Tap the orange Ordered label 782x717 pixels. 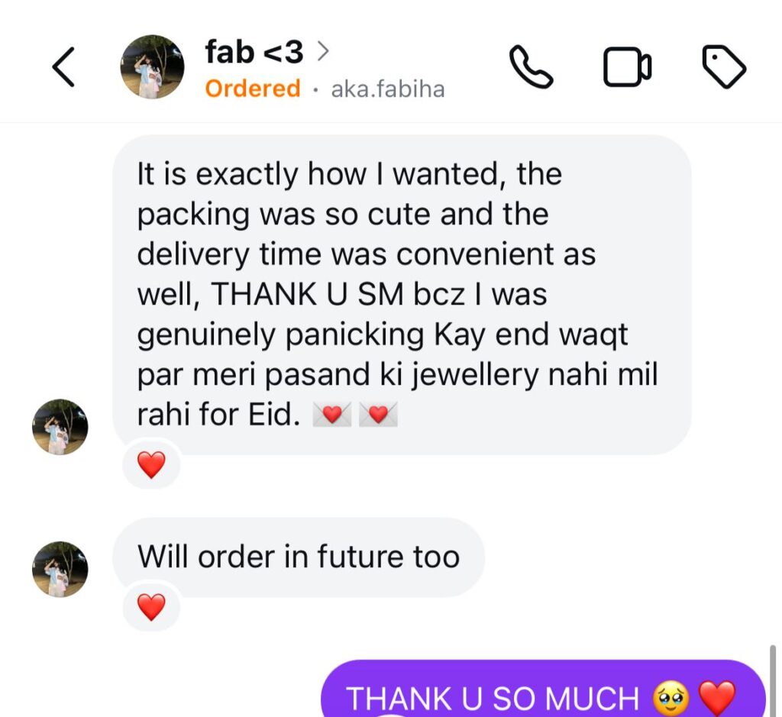(252, 89)
